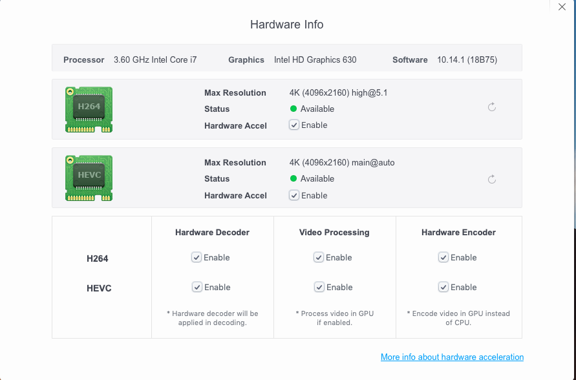Click 'Hardware decoder will be applied' note
The width and height of the screenshot is (576, 380).
click(x=212, y=318)
